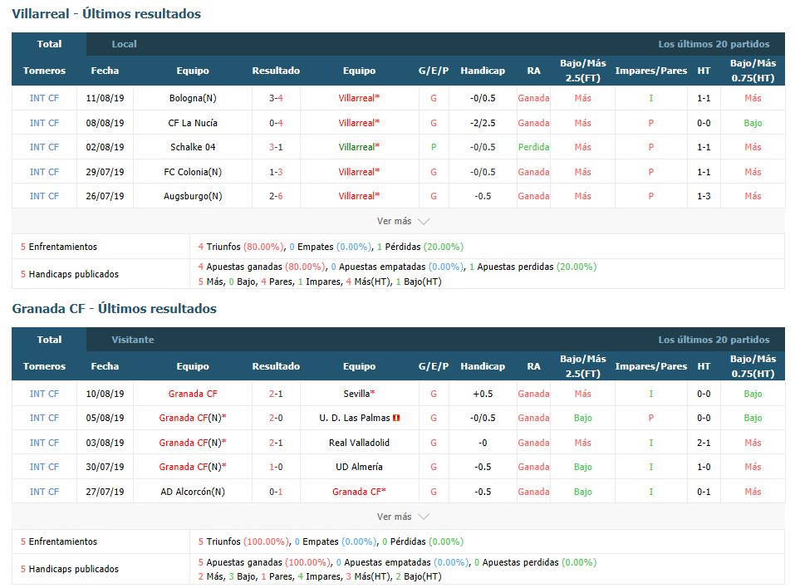This screenshot has width=795, height=588.
Task: Click the FC Colonia(N) team name
Action: [193, 172]
